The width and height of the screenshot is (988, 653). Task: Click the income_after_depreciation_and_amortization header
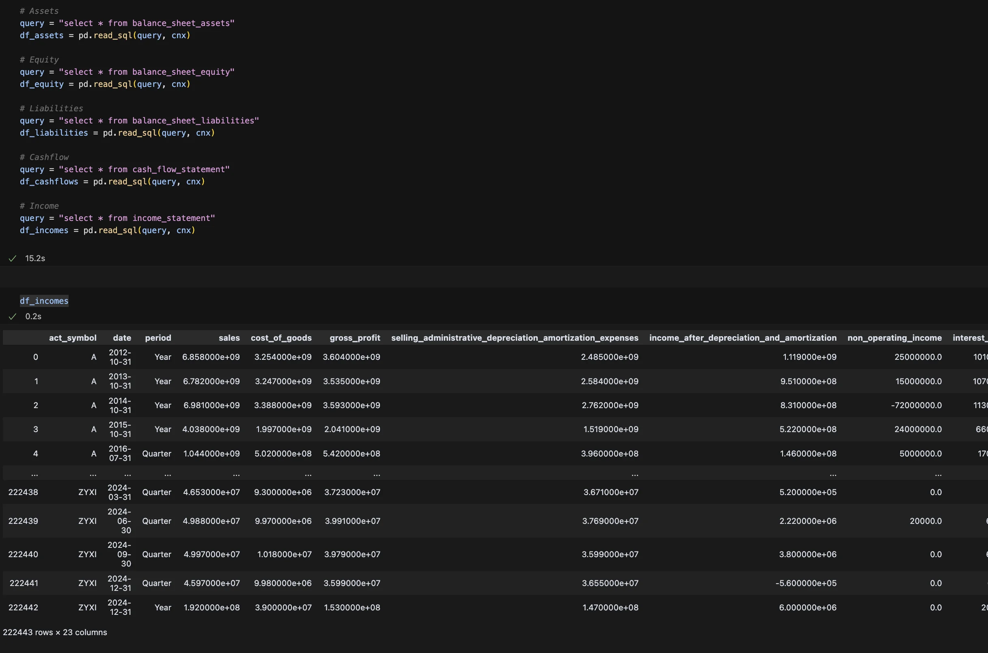(x=742, y=338)
